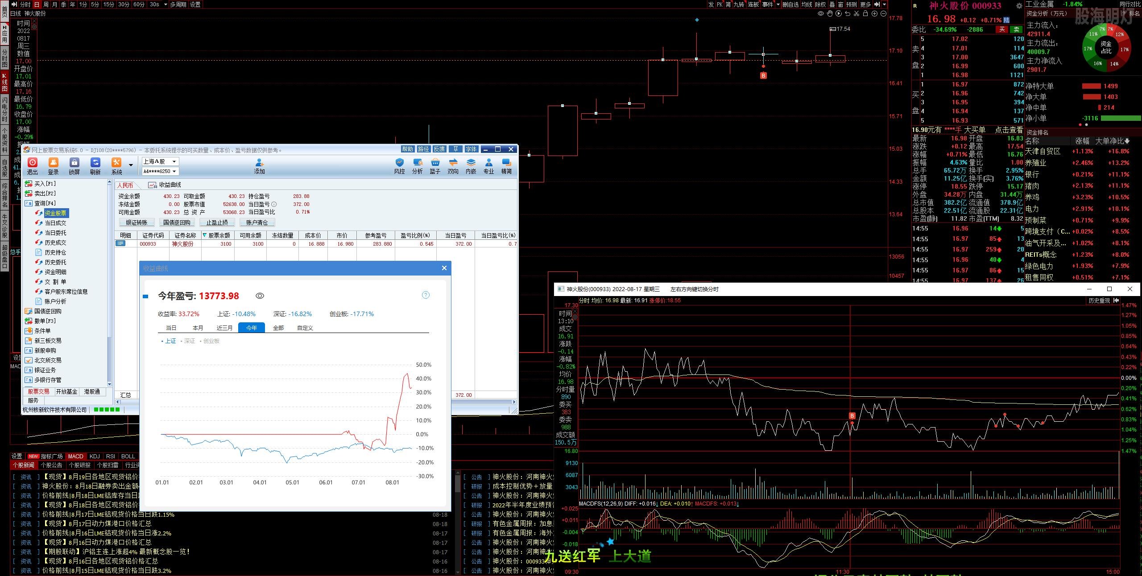Toggle 深证 index line in legend
The height and width of the screenshot is (576, 1142).
(x=188, y=341)
